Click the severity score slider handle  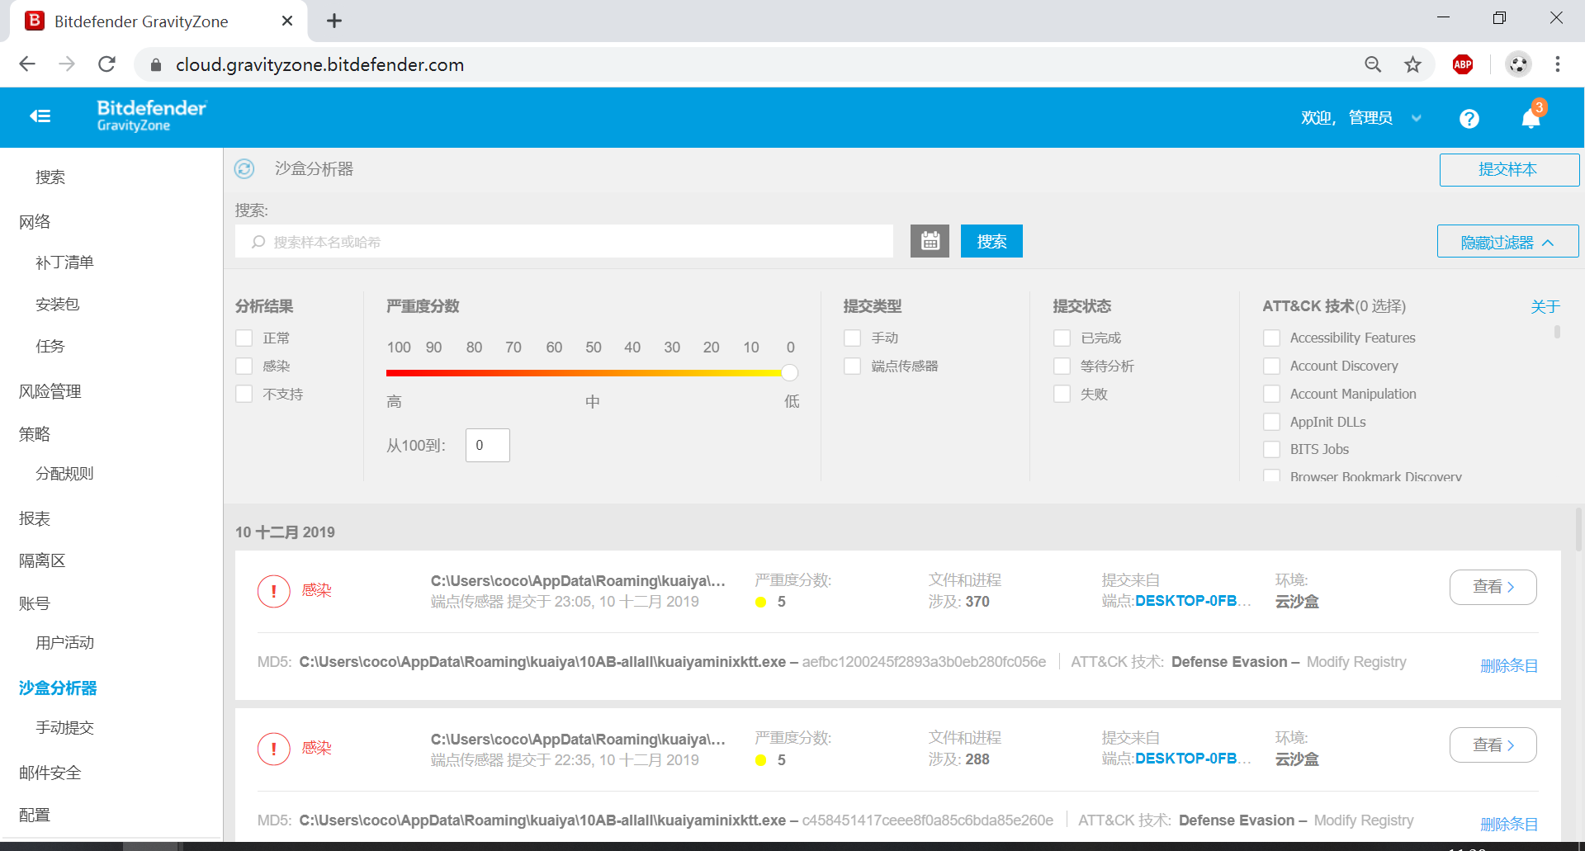point(789,373)
